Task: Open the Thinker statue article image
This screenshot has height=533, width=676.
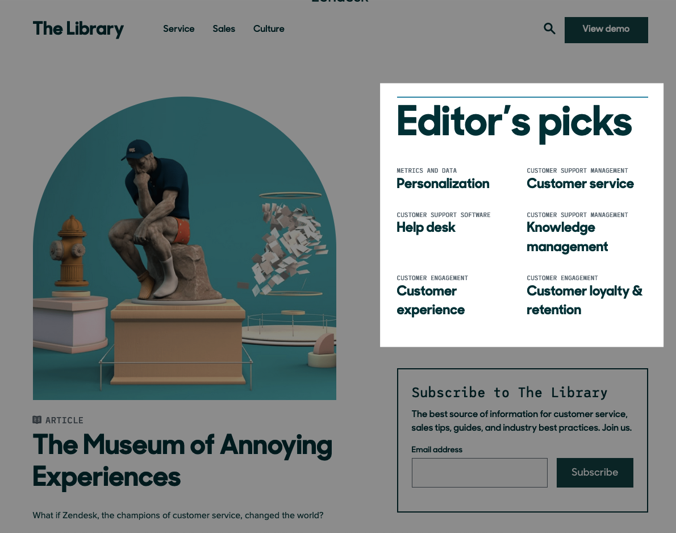Action: pos(185,248)
